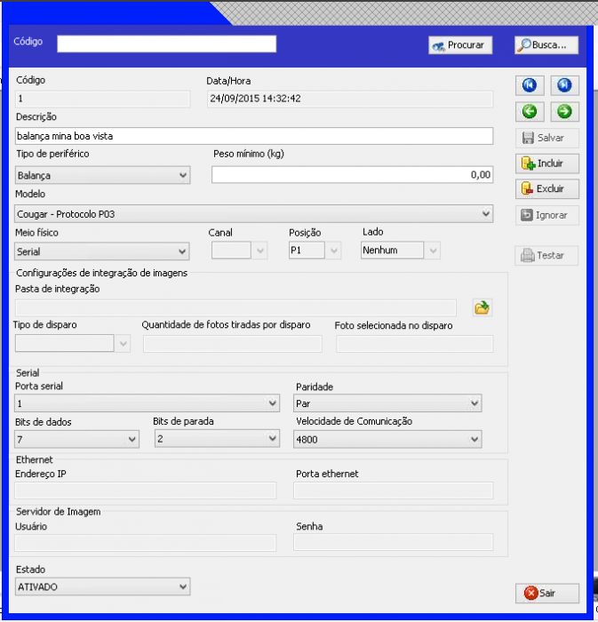Click the Procurar search button
Image resolution: width=598 pixels, height=622 pixels.
point(460,45)
